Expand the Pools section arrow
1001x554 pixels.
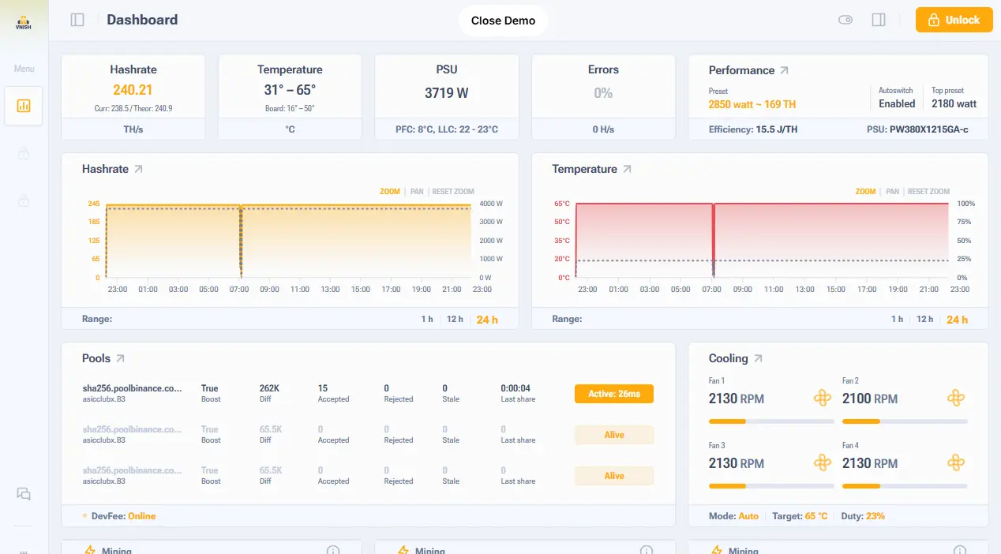coord(120,358)
